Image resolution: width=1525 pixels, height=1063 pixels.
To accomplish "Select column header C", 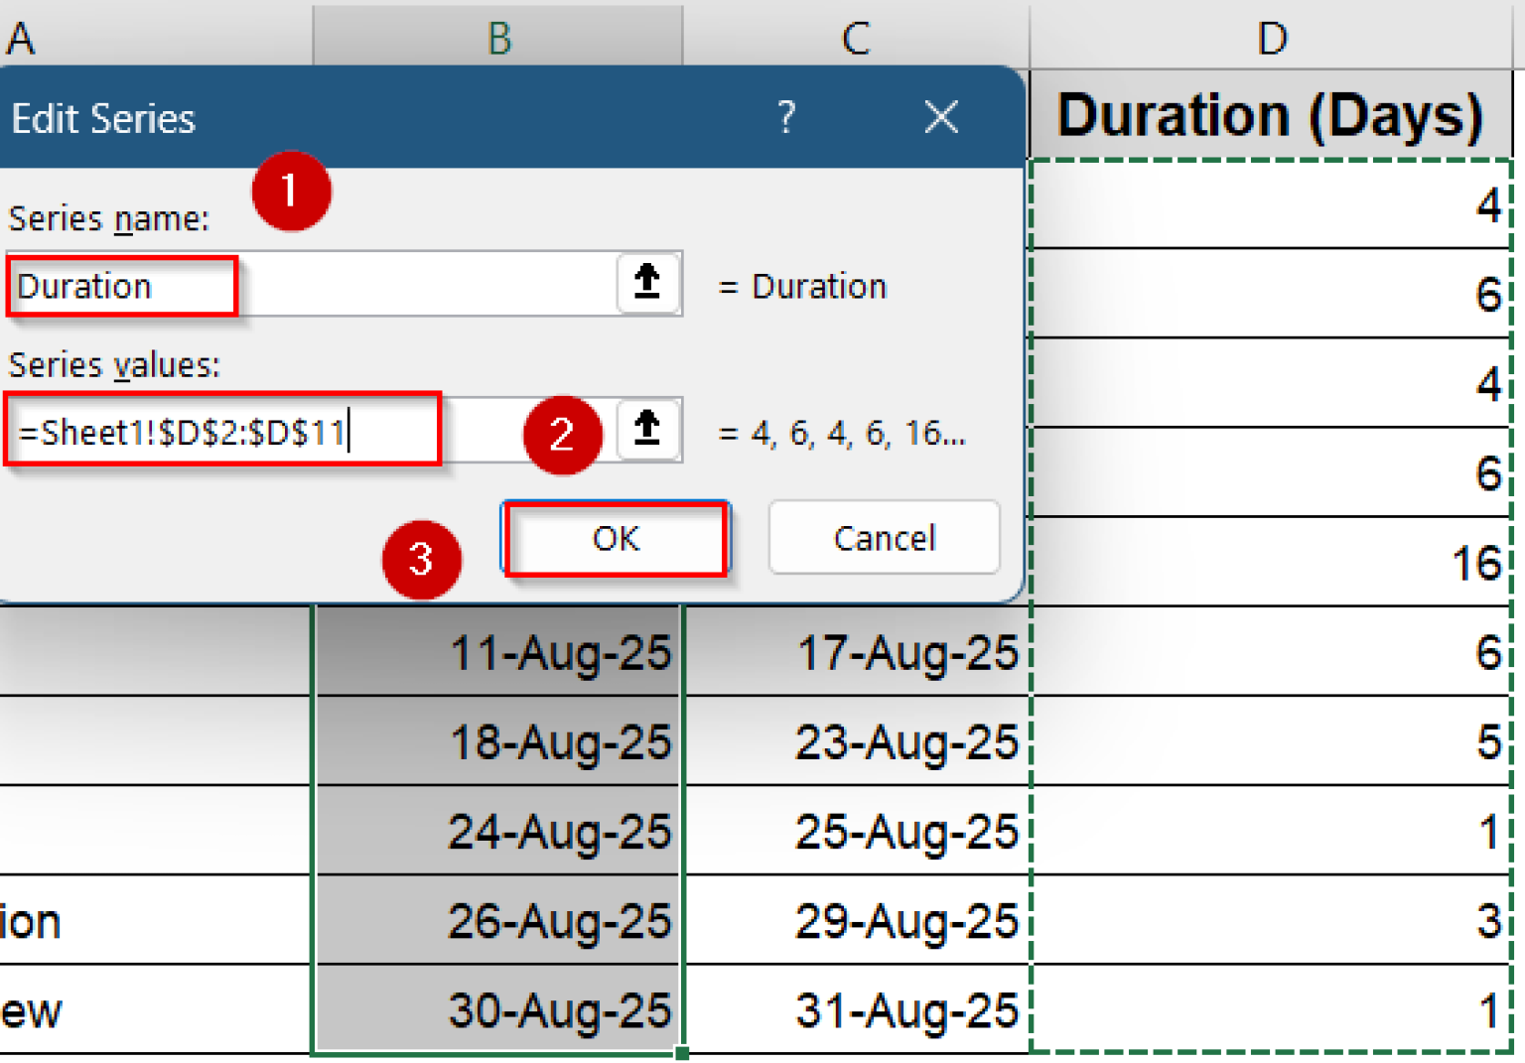I will (855, 38).
